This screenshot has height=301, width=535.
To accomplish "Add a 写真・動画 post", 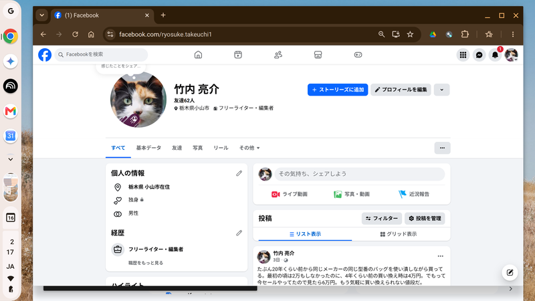I will [x=352, y=194].
